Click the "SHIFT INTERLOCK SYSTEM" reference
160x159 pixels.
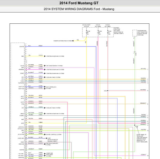51,88
